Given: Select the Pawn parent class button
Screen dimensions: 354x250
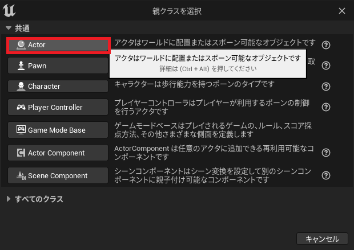Looking at the screenshot, I should tap(58, 65).
